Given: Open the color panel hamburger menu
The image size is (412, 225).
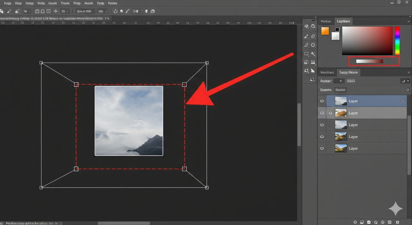Looking at the screenshot, I should 408,21.
